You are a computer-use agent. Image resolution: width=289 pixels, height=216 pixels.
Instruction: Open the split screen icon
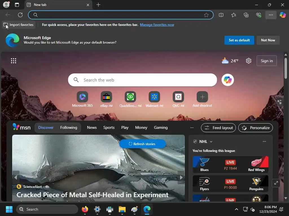coord(221,15)
